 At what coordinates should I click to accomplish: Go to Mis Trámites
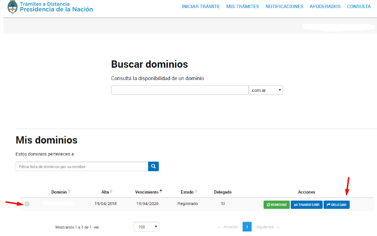(243, 7)
